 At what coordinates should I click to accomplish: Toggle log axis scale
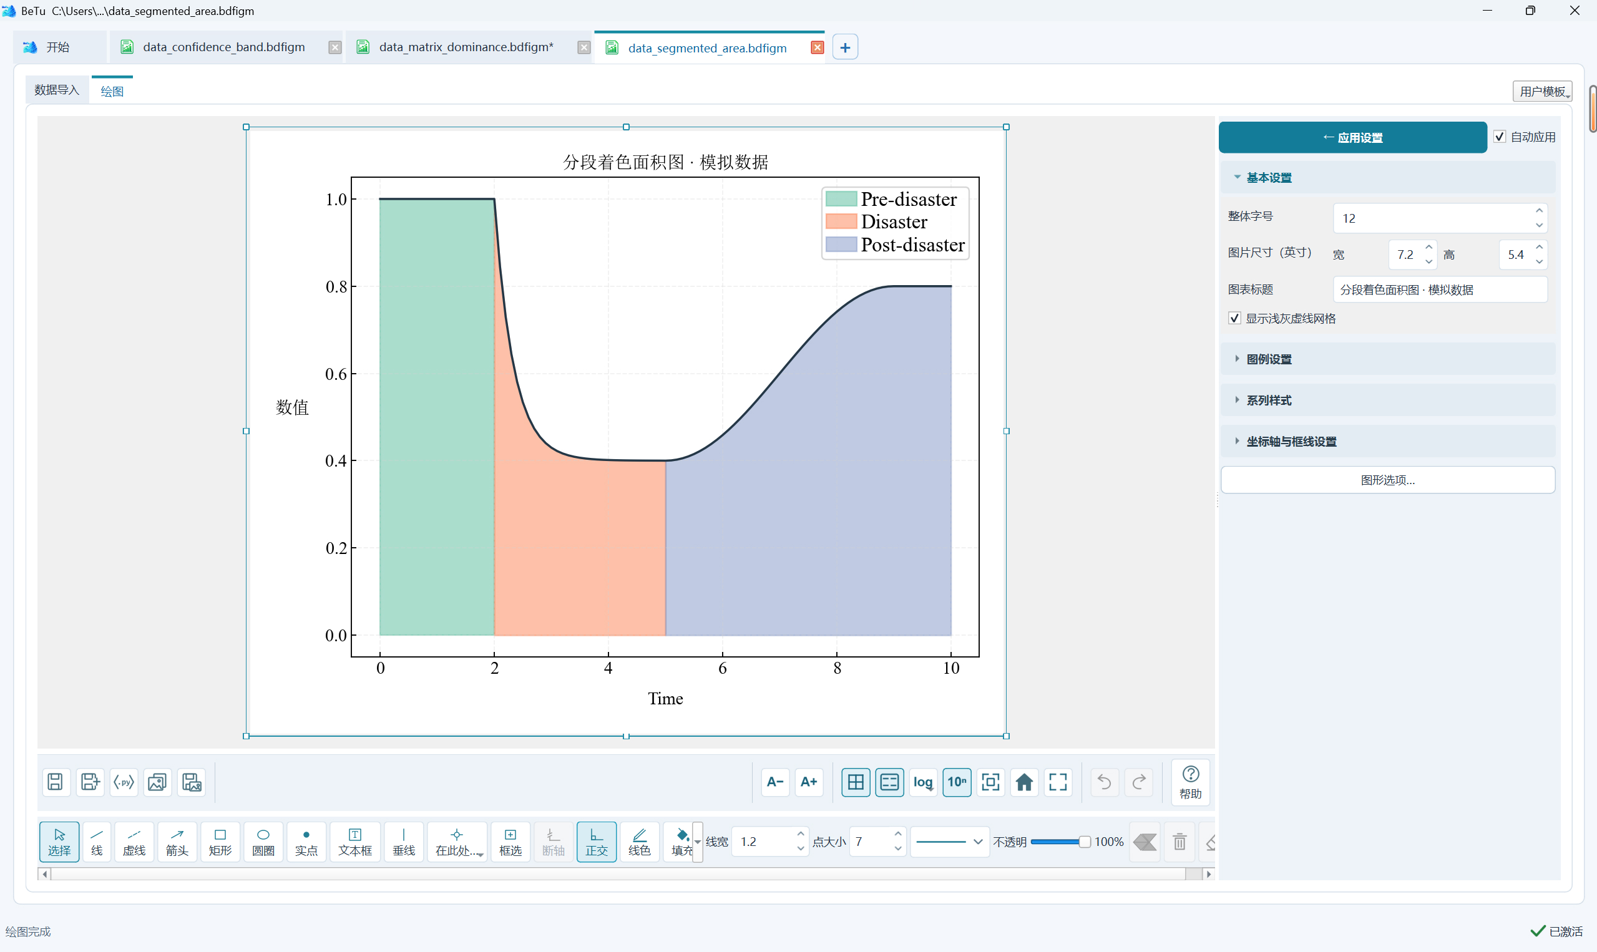pyautogui.click(x=923, y=782)
